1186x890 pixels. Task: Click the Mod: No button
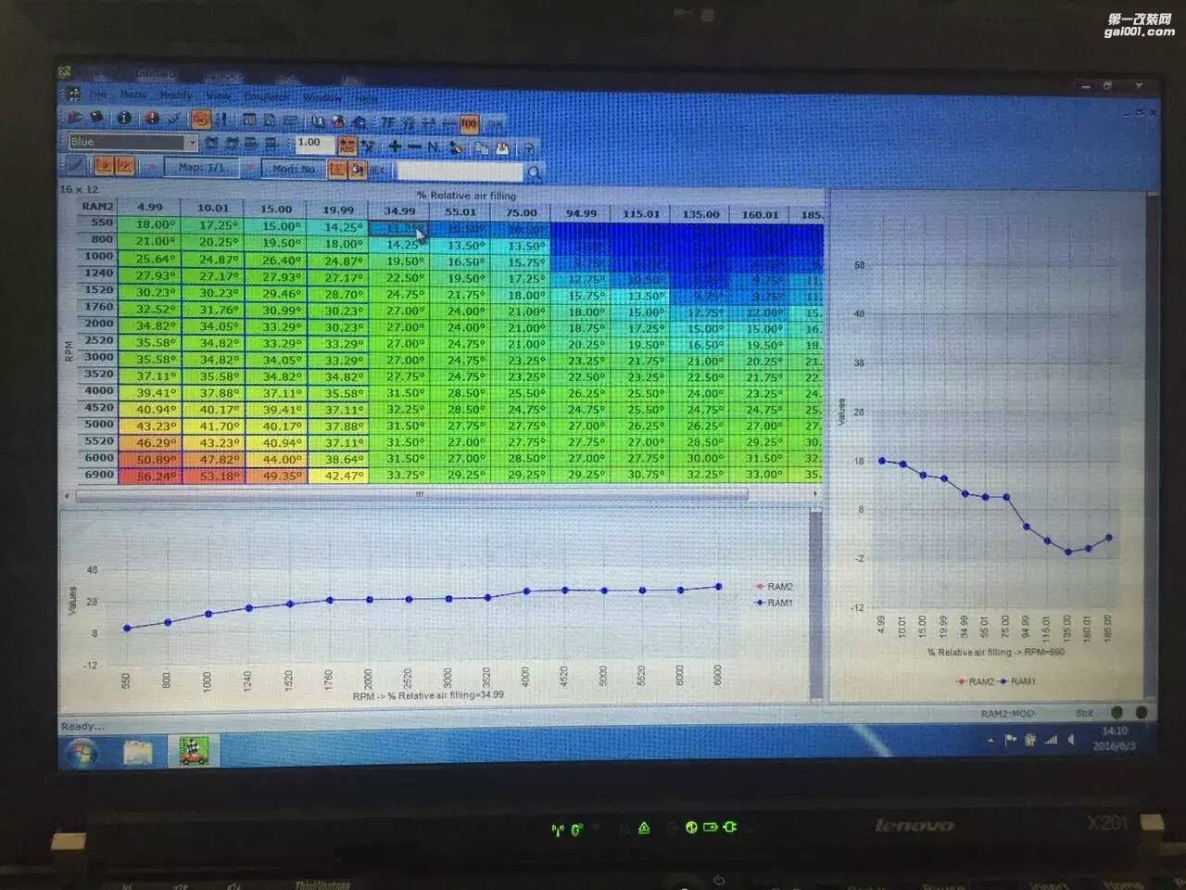coord(293,169)
